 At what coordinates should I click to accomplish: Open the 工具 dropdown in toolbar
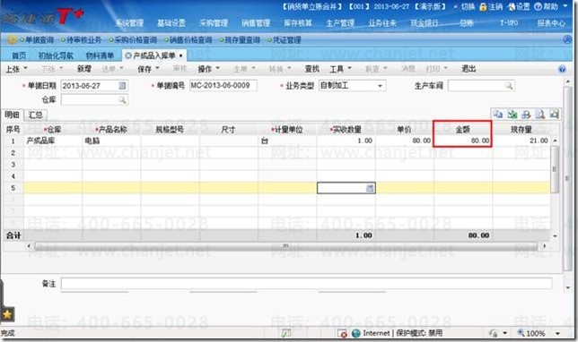click(341, 69)
